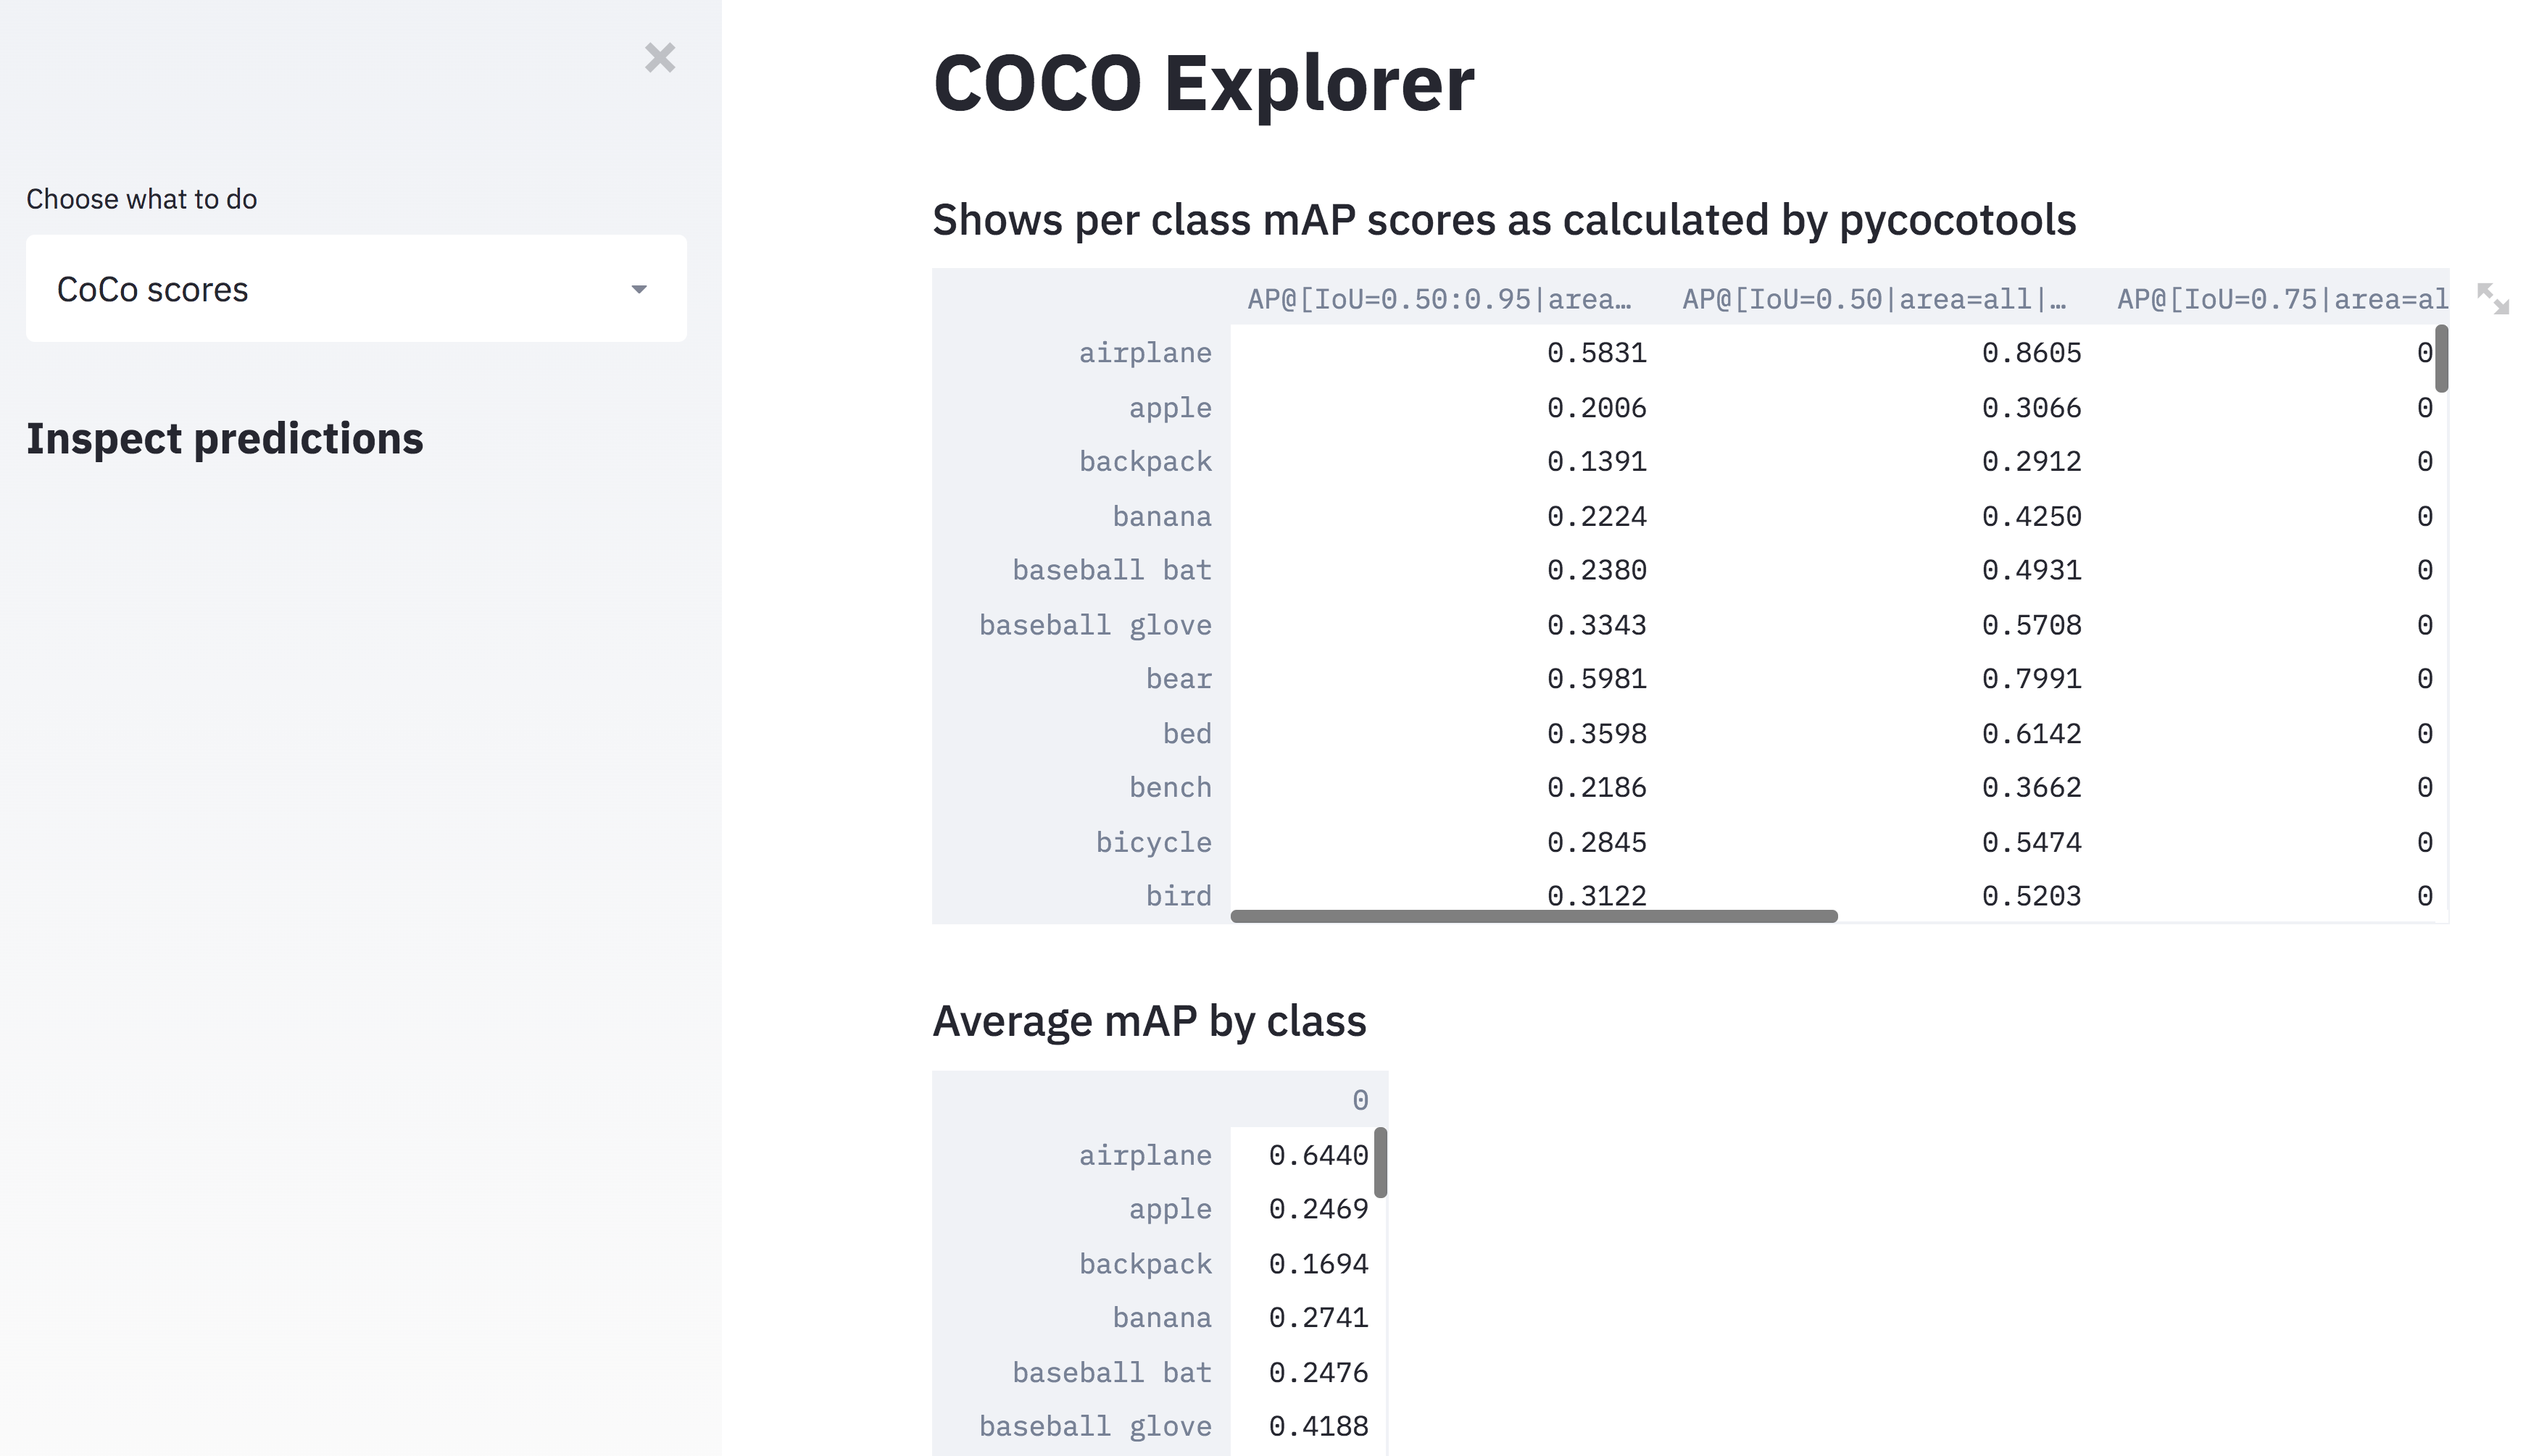Click the 0.5981 cell in the bear row
2547x1456 pixels.
click(x=1595, y=679)
